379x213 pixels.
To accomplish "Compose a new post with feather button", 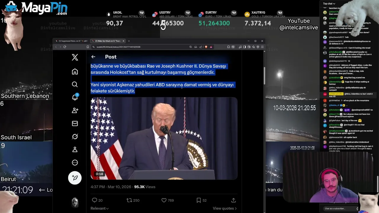I will 75,178.
